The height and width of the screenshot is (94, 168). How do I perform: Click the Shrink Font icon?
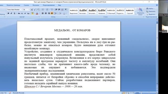click(35, 10)
